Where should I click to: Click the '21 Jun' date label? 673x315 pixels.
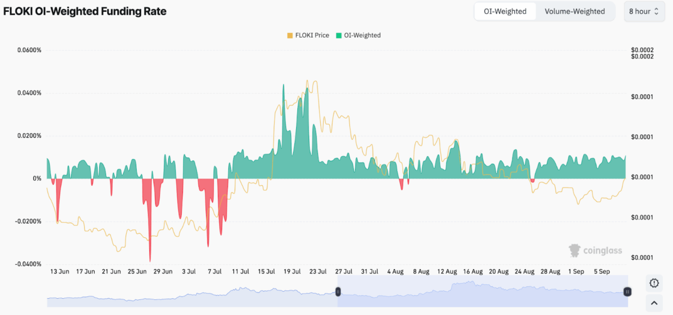[111, 271]
